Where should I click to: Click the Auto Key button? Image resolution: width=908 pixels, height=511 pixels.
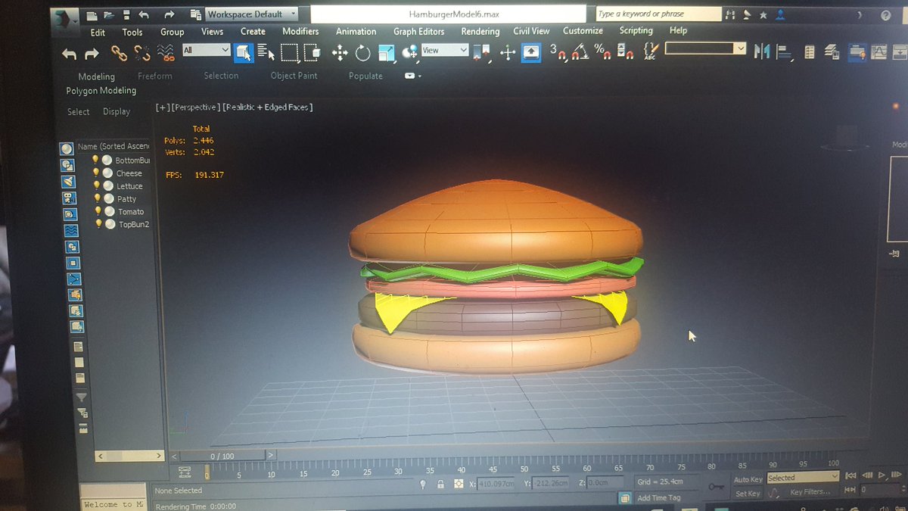[x=748, y=479]
